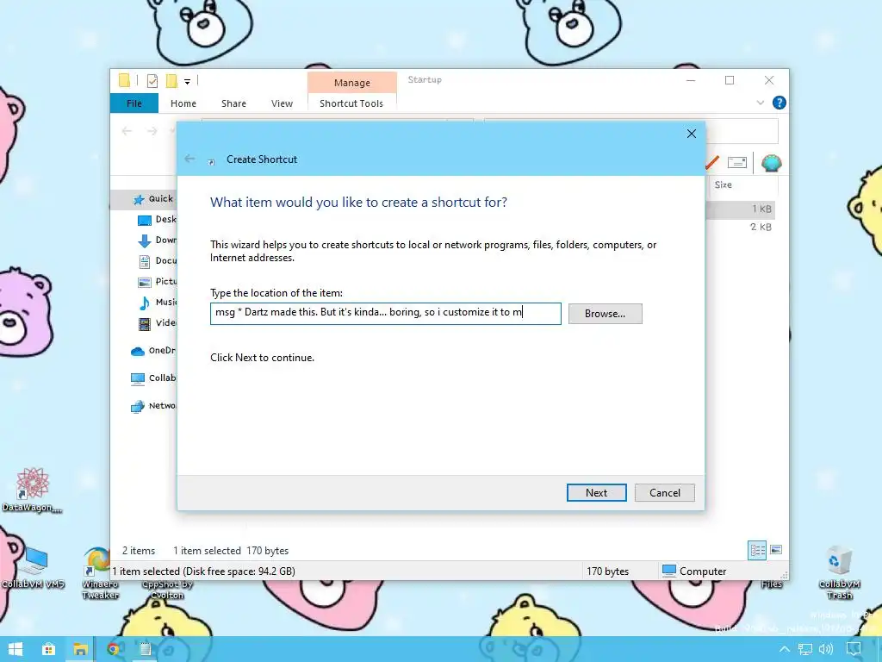Click the teal shell icon in ribbon

click(x=771, y=163)
